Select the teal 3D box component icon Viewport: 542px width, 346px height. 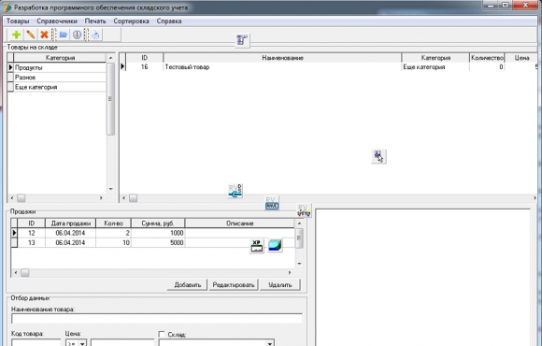pos(275,245)
